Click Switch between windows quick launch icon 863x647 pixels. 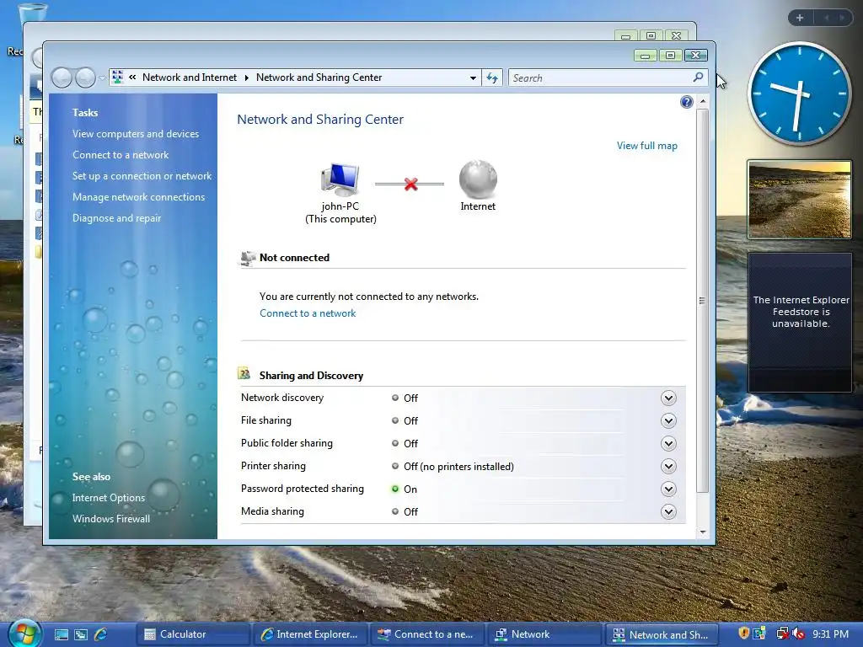click(81, 634)
